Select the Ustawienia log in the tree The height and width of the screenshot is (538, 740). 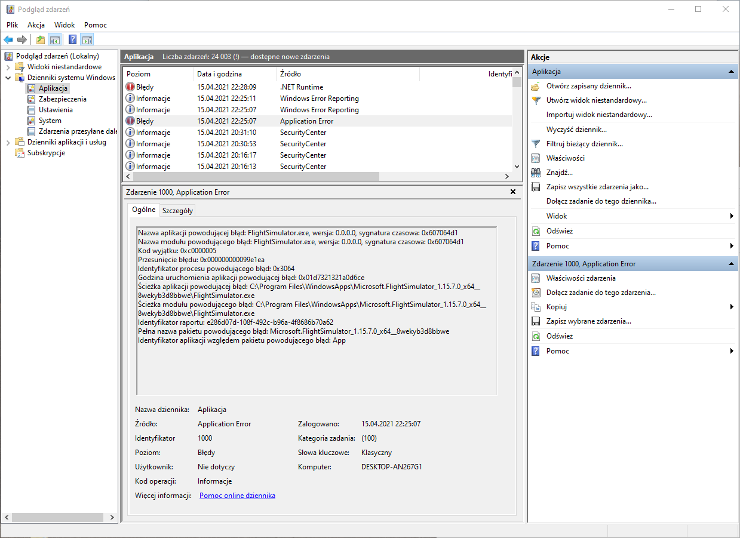pos(56,110)
